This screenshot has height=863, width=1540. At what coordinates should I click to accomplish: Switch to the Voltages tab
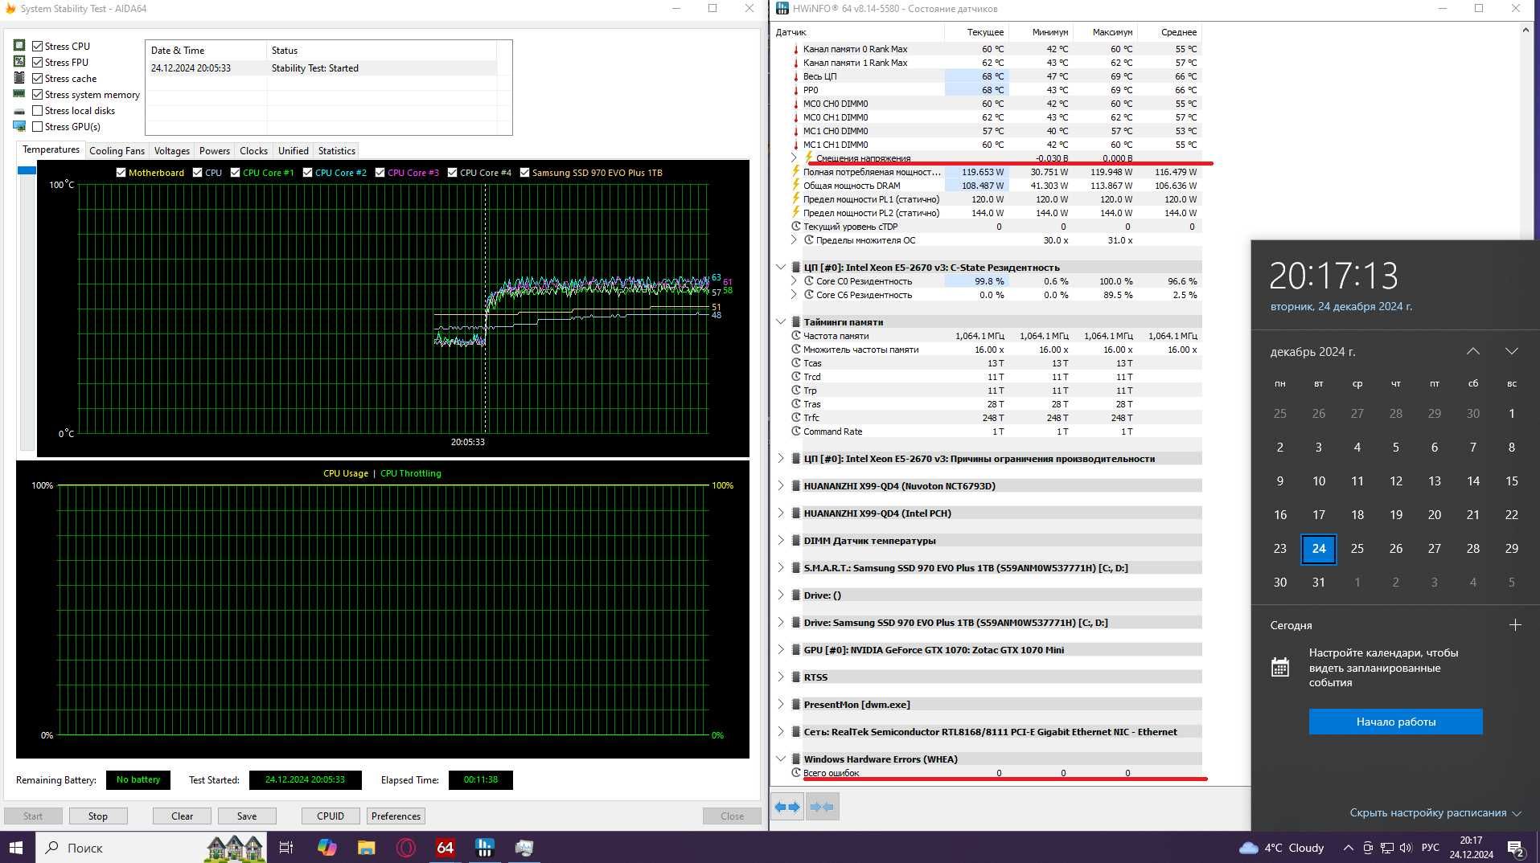tap(171, 150)
